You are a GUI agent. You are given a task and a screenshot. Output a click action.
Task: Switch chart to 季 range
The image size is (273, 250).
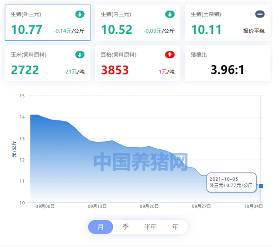pyautogui.click(x=126, y=227)
